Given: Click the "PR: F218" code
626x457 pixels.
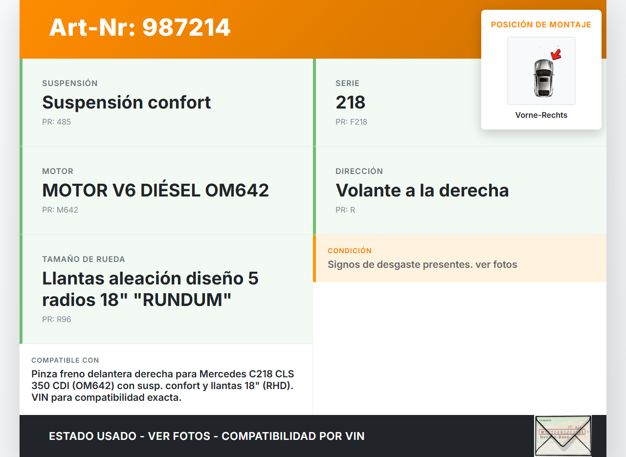Looking at the screenshot, I should tap(352, 122).
